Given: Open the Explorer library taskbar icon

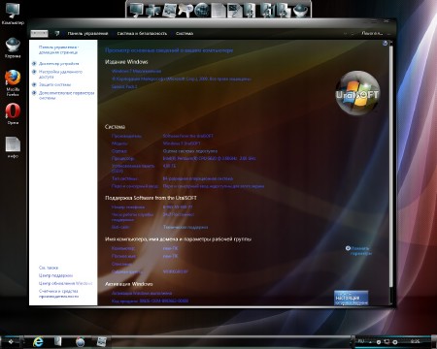Looking at the screenshot, I should tap(58, 341).
